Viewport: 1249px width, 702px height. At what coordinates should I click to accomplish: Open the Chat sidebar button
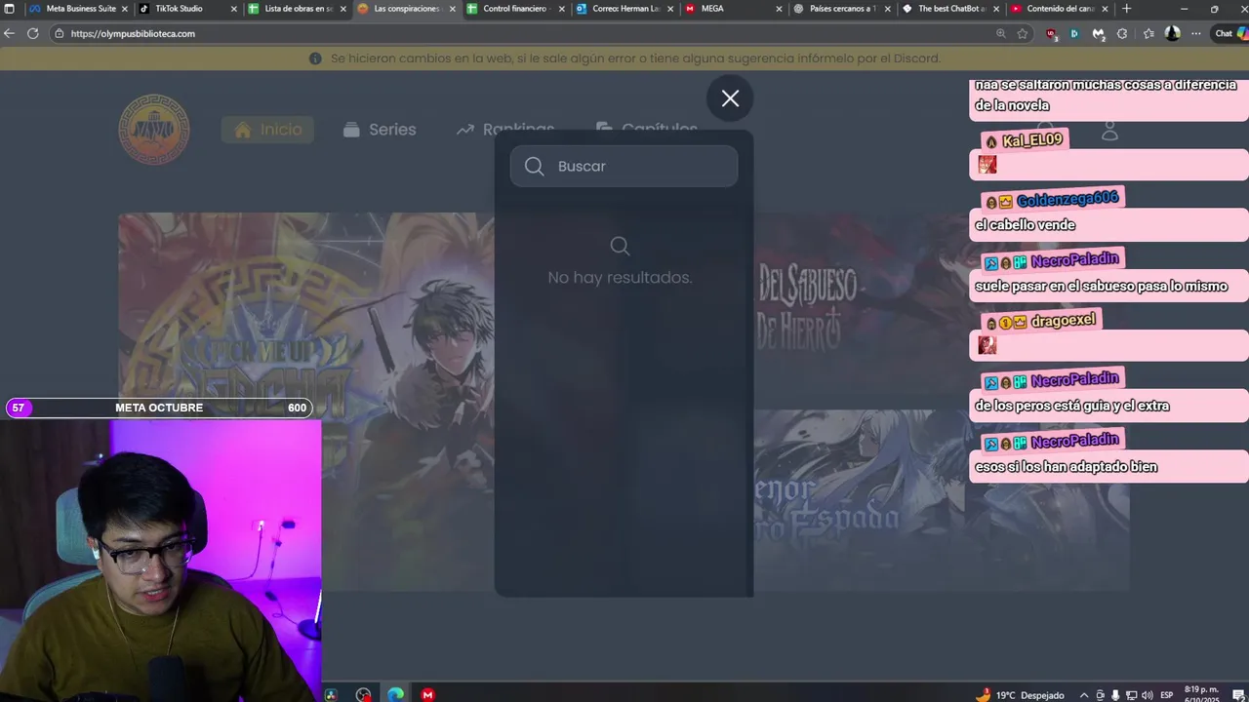coord(1230,33)
